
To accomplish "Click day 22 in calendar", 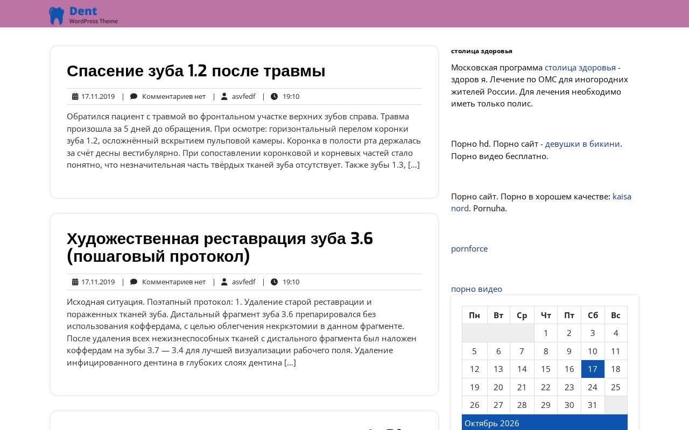I will (x=546, y=388).
